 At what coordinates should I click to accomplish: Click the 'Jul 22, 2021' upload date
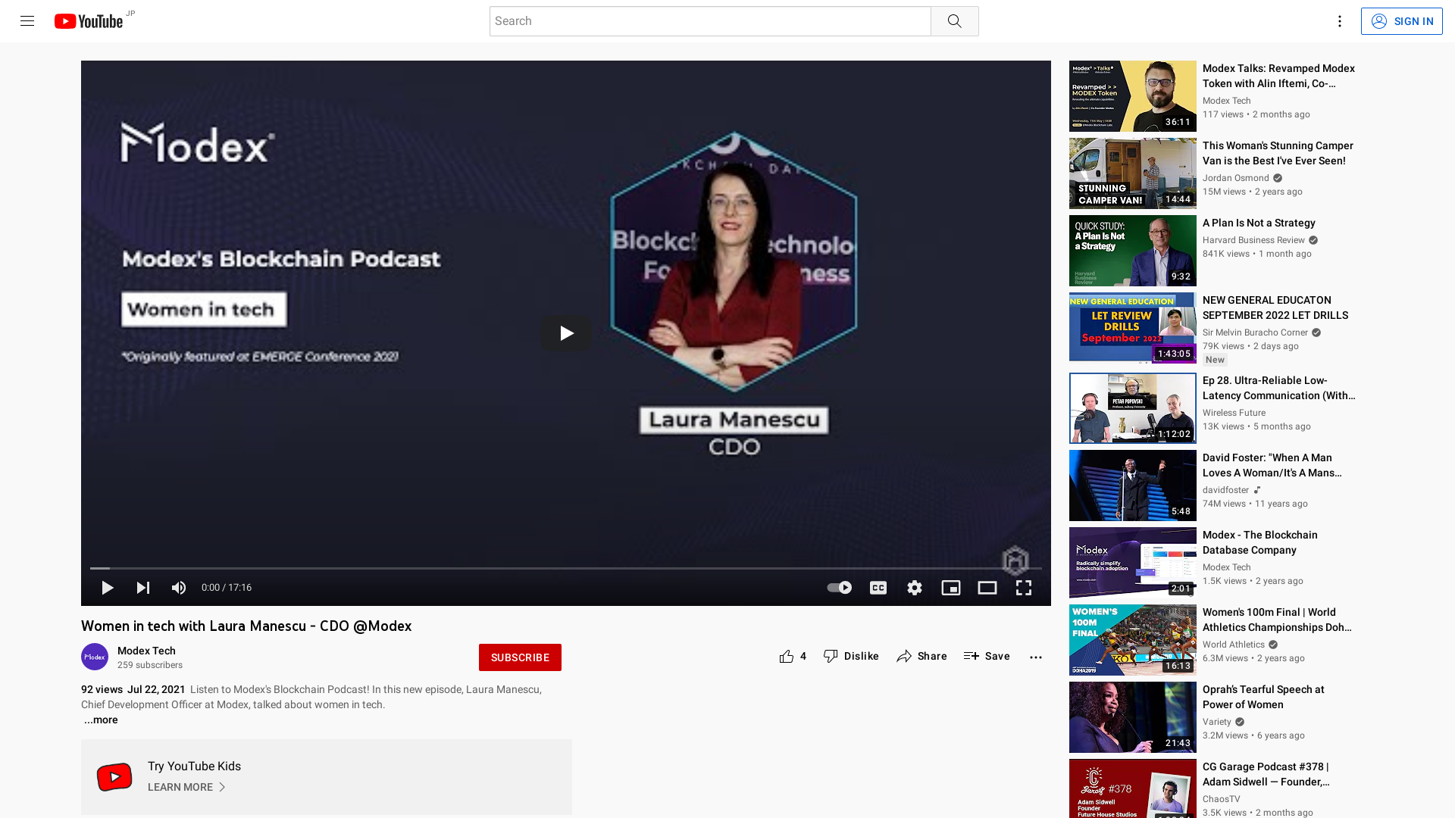156,690
